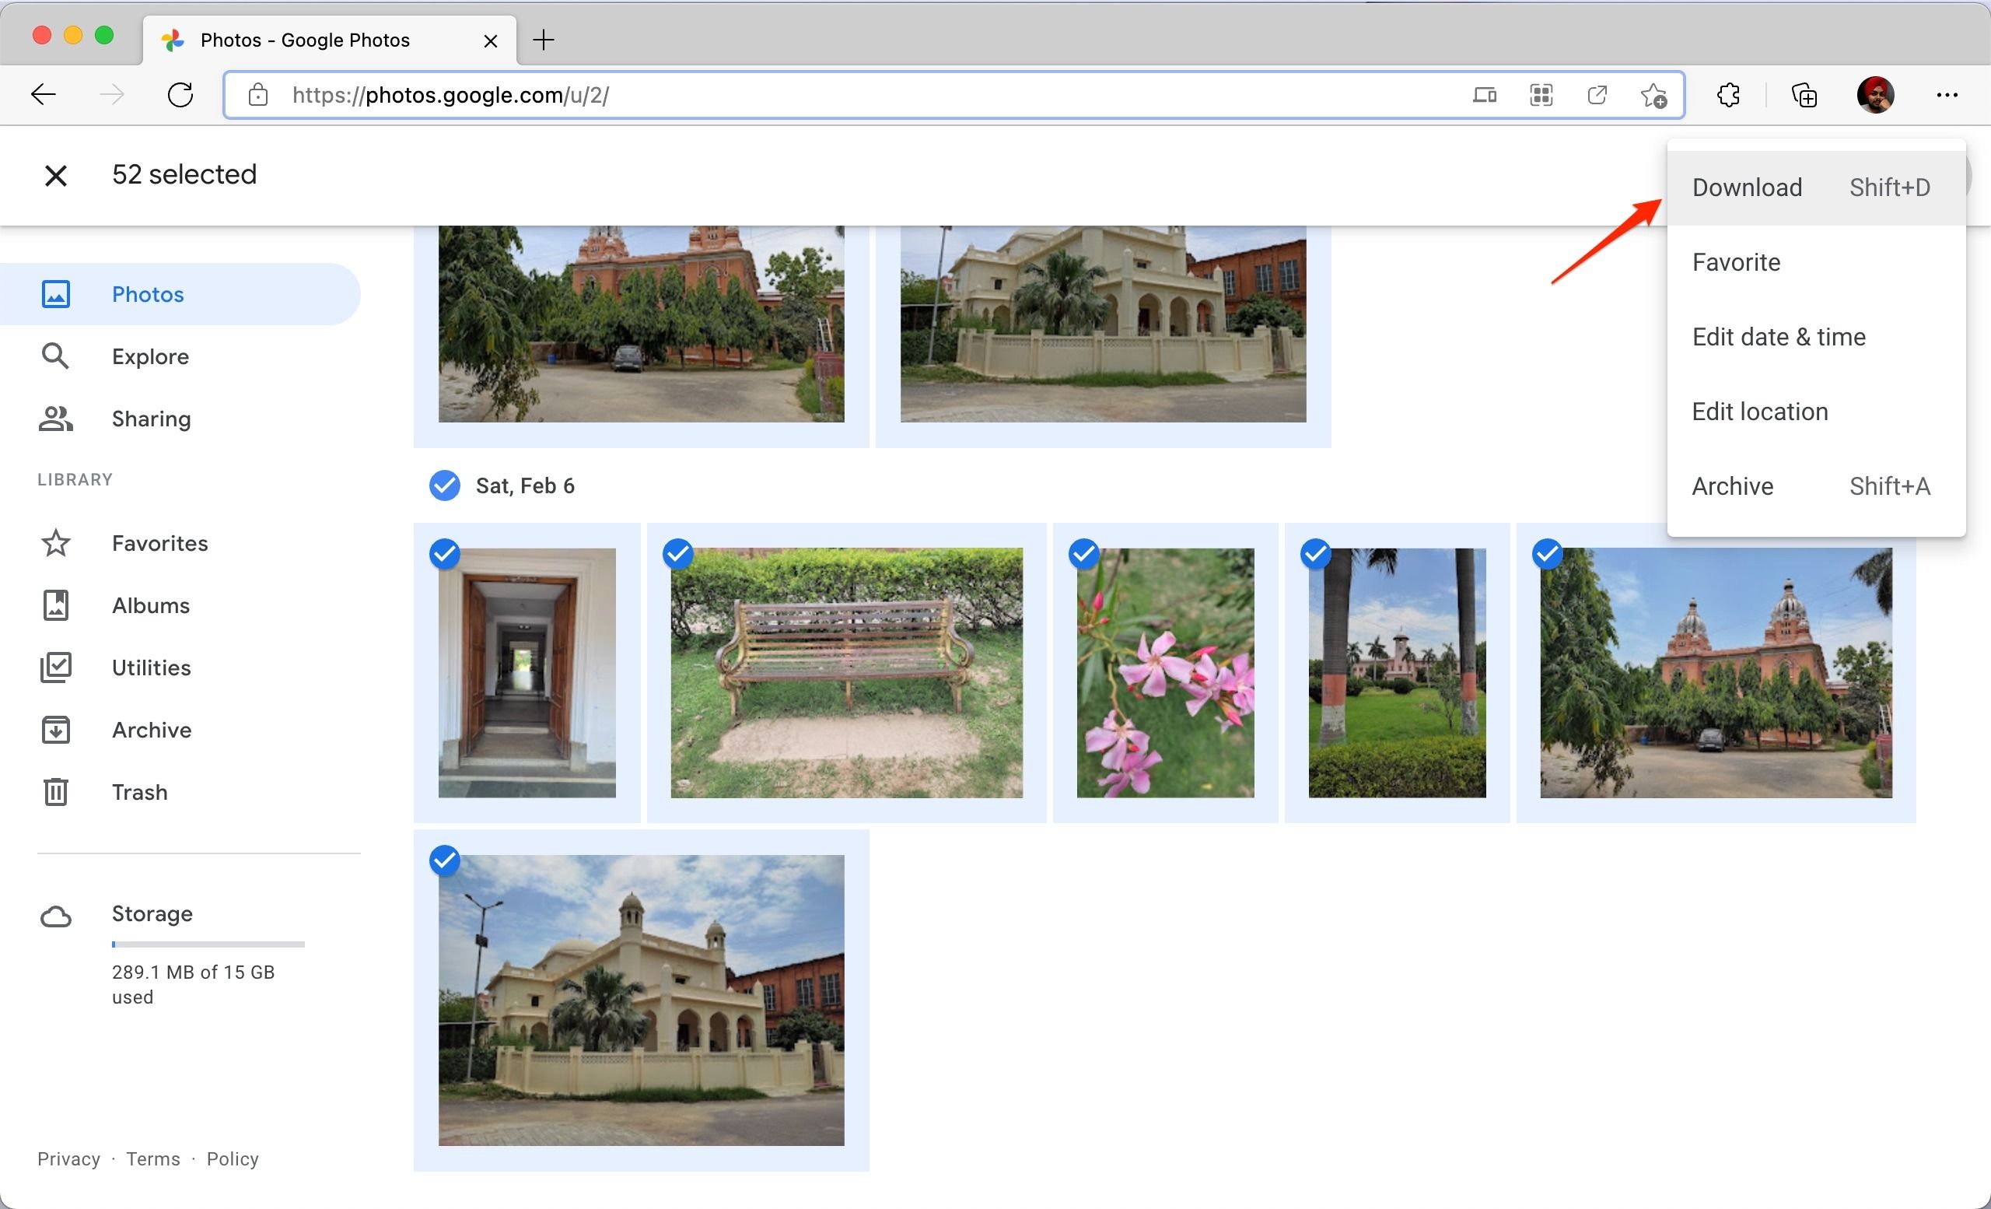This screenshot has height=1209, width=1991.
Task: Click the Favorites star icon
Action: point(54,543)
